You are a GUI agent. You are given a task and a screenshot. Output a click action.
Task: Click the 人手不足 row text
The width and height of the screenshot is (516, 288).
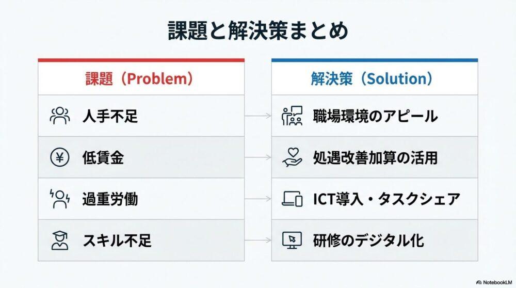pyautogui.click(x=110, y=116)
